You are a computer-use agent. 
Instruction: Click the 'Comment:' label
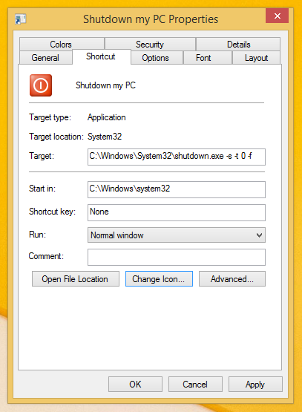(x=46, y=256)
